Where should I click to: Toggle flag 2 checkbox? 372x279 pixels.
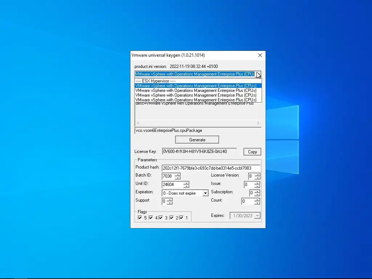tap(171, 218)
